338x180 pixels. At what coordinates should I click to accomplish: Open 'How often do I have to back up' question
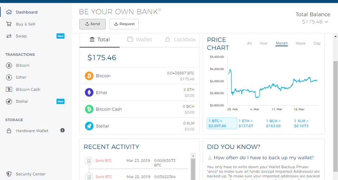point(264,158)
